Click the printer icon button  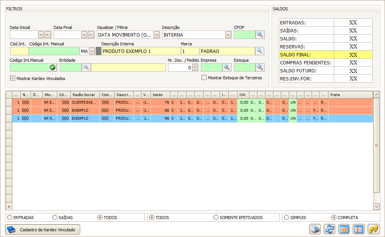pos(315,229)
